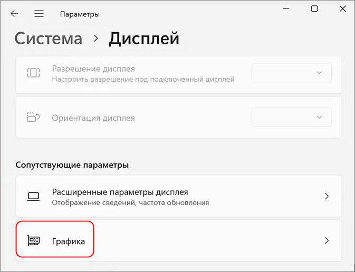Click the breadcrumb separator chevron

pyautogui.click(x=96, y=38)
